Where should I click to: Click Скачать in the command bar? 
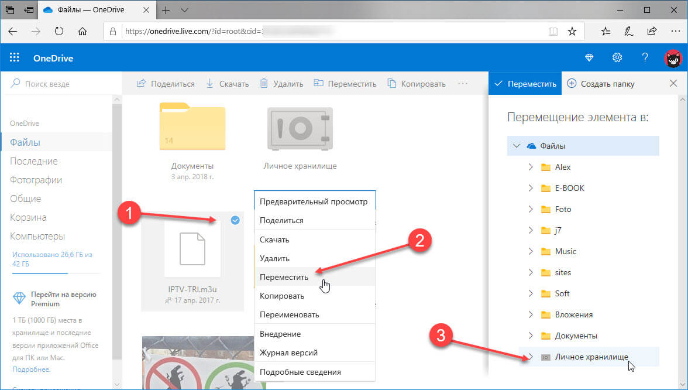click(227, 83)
